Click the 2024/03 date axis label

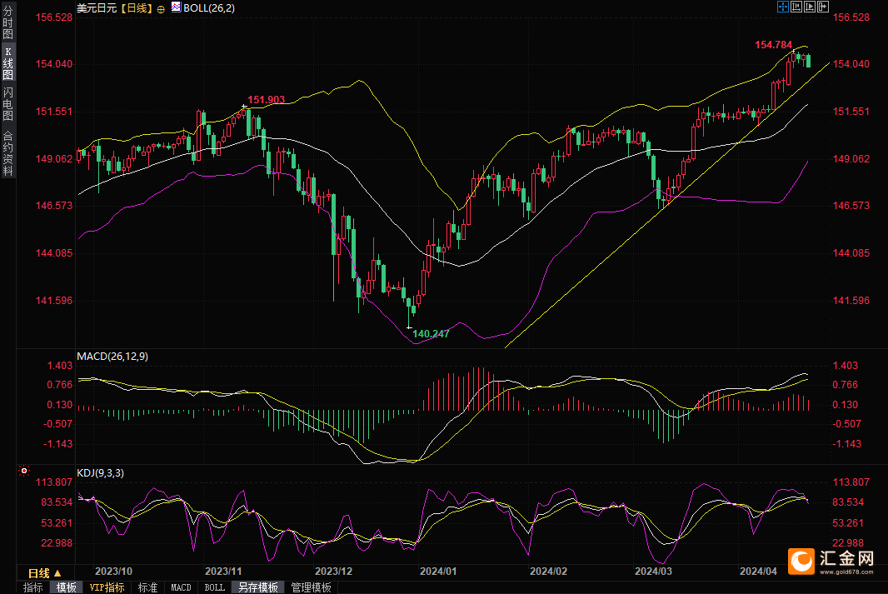[x=654, y=571]
